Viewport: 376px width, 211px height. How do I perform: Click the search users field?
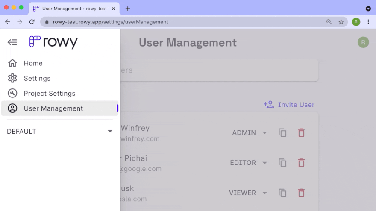click(218, 70)
